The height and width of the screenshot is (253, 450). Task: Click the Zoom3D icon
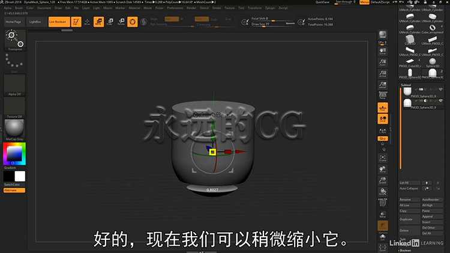tap(383, 180)
